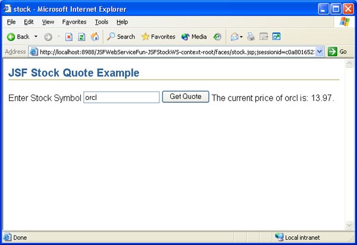This screenshot has height=245, width=357.
Task: Click the Go button
Action: pyautogui.click(x=337, y=52)
